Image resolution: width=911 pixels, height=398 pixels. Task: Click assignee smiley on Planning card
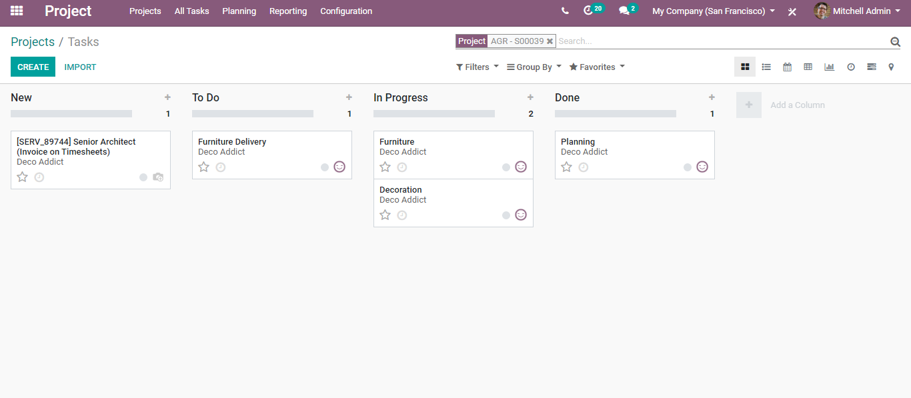(702, 167)
